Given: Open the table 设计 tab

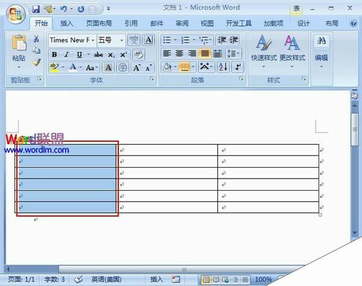Looking at the screenshot, I should click(303, 24).
